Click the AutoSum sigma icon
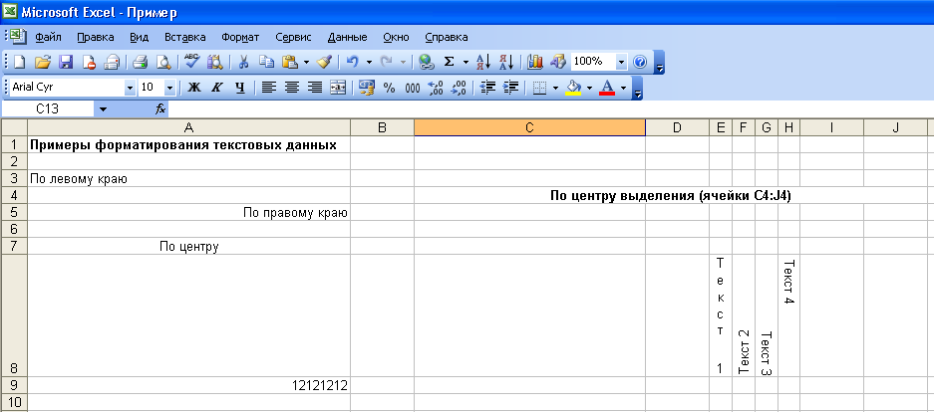Viewport: 934px width, 412px height. click(x=450, y=62)
